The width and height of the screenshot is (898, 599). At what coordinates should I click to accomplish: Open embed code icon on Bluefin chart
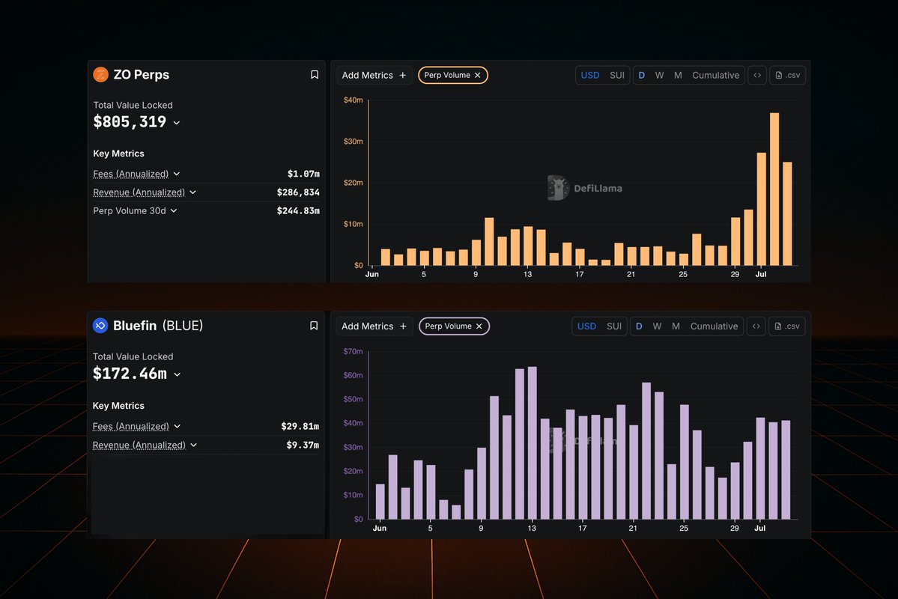tap(756, 326)
